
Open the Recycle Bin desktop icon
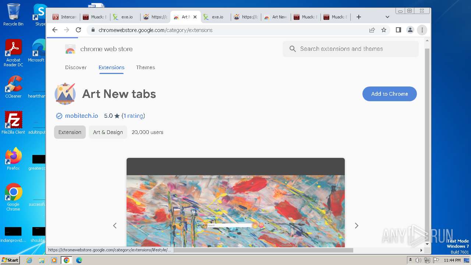click(x=13, y=15)
